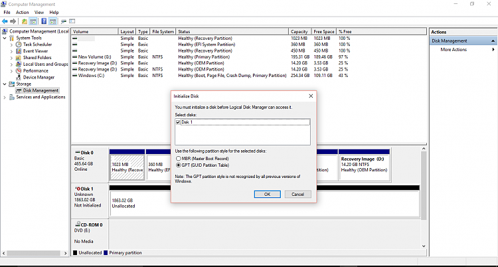The width and height of the screenshot is (498, 267).
Task: Open the Help menu
Action: pyautogui.click(x=54, y=13)
